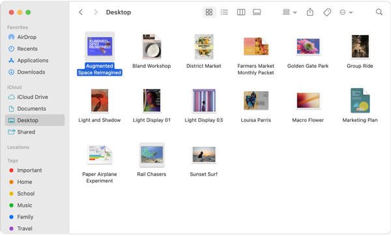Open Downloads in the sidebar
Image resolution: width=391 pixels, height=236 pixels.
pos(35,72)
